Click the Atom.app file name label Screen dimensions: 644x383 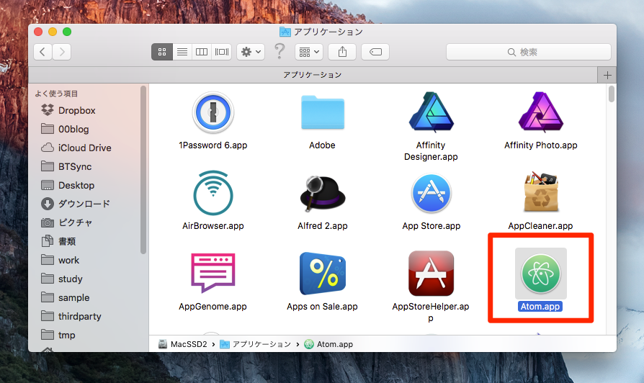coord(540,306)
